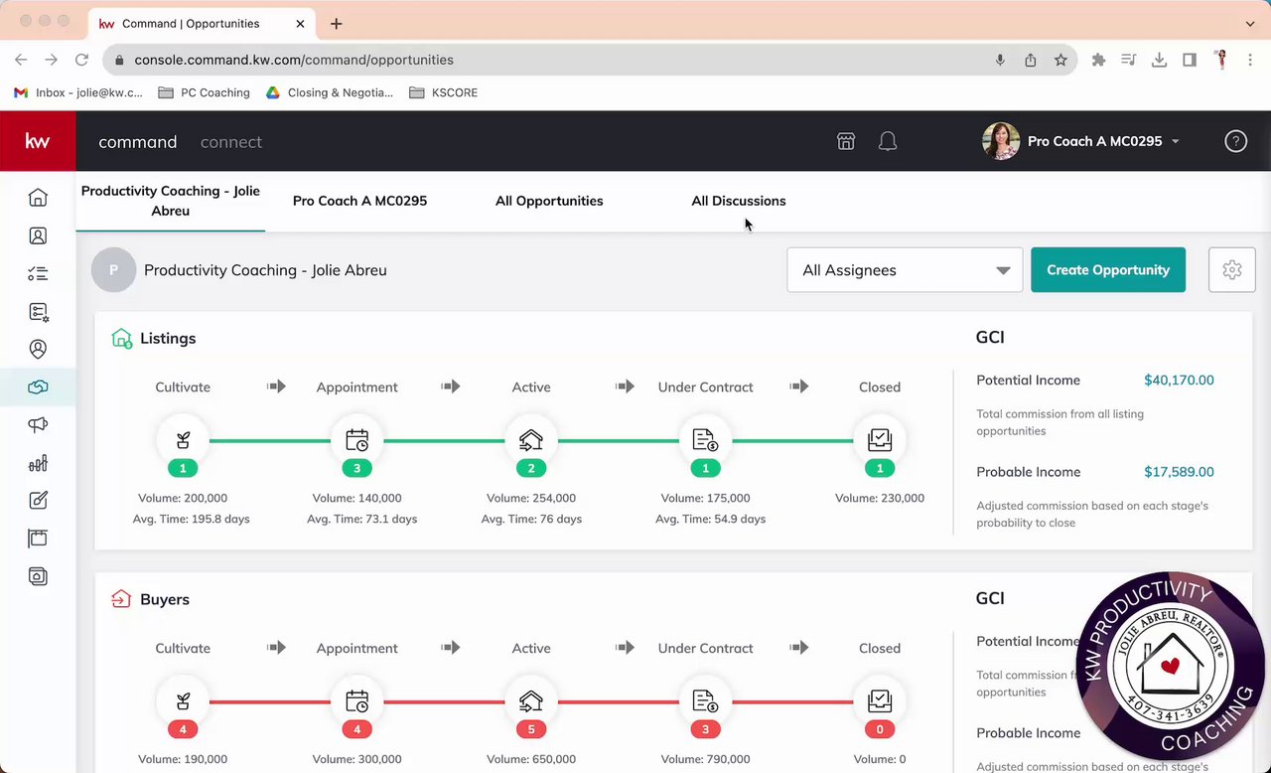Viewport: 1271px width, 773px height.
Task: Open Chrome extensions puzzle icon
Action: (1098, 60)
